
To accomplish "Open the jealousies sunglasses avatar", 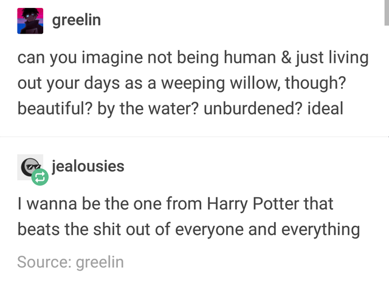I will [x=30, y=167].
